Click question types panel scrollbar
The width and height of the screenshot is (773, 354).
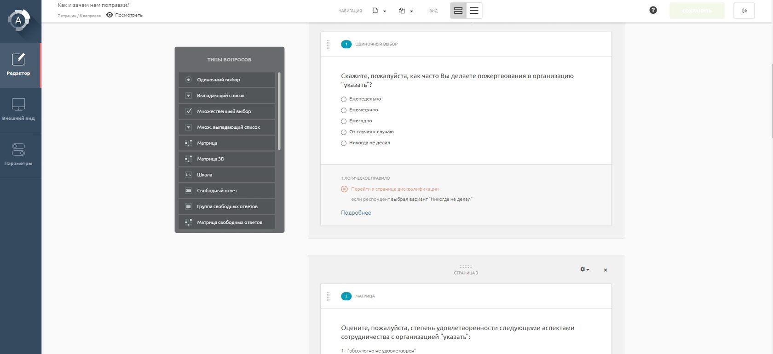(x=279, y=111)
